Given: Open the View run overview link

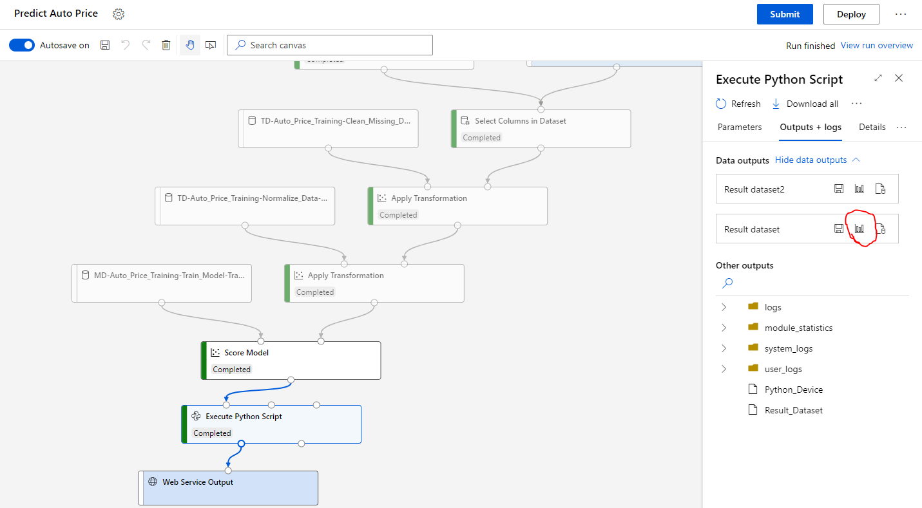Looking at the screenshot, I should 877,46.
